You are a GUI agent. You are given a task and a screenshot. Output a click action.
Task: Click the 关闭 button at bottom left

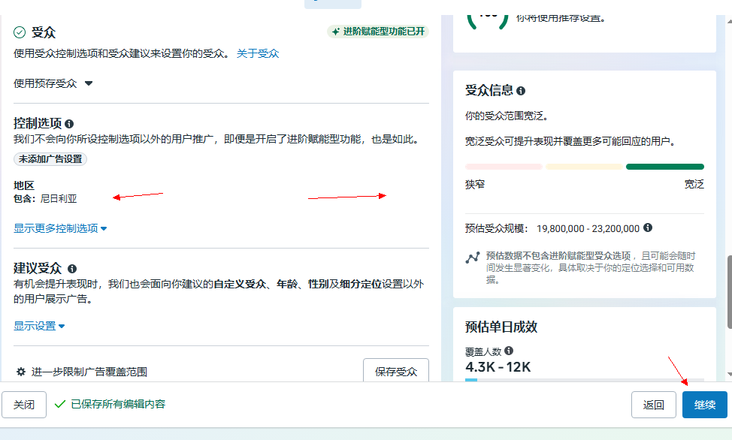tap(24, 404)
